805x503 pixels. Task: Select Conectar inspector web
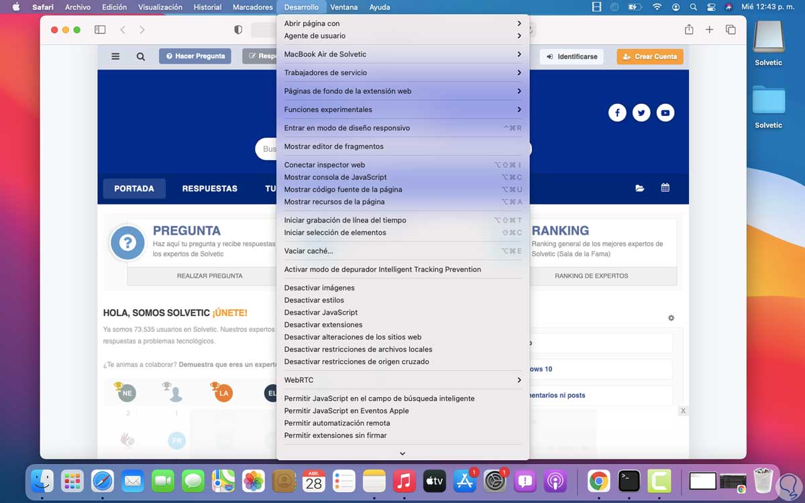point(402,165)
